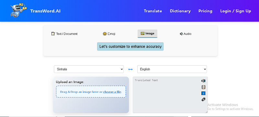Screen dimensions: 259x117
Task: Play translated text with the speaker icon
Action: coord(203,81)
